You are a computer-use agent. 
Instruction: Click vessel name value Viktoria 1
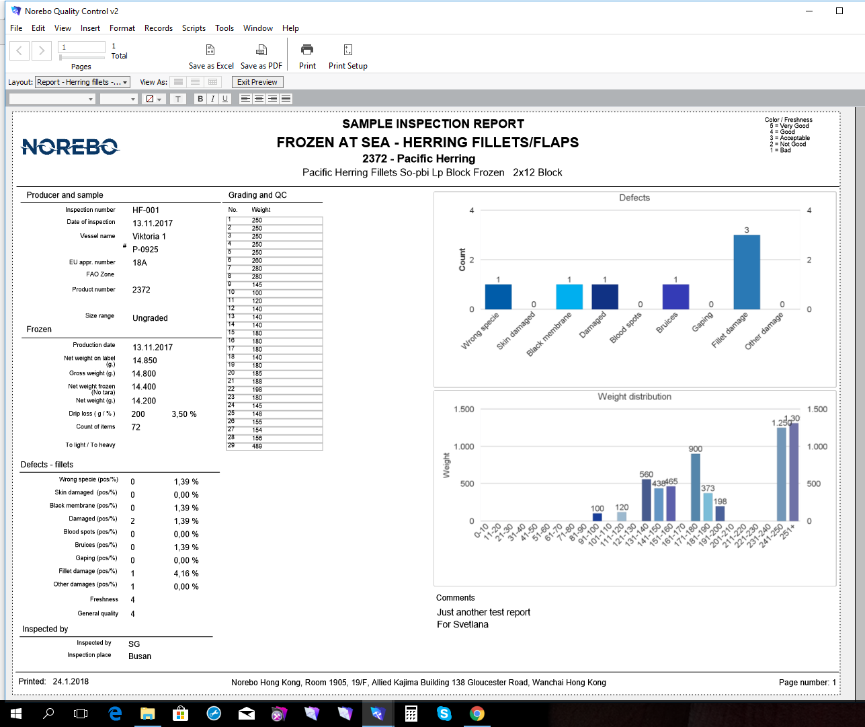point(149,236)
